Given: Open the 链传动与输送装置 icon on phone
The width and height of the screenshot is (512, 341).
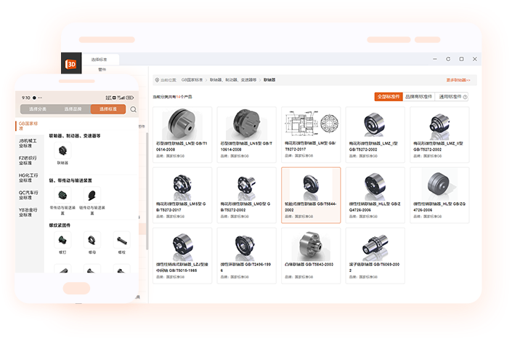Looking at the screenshot, I should [x=92, y=195].
